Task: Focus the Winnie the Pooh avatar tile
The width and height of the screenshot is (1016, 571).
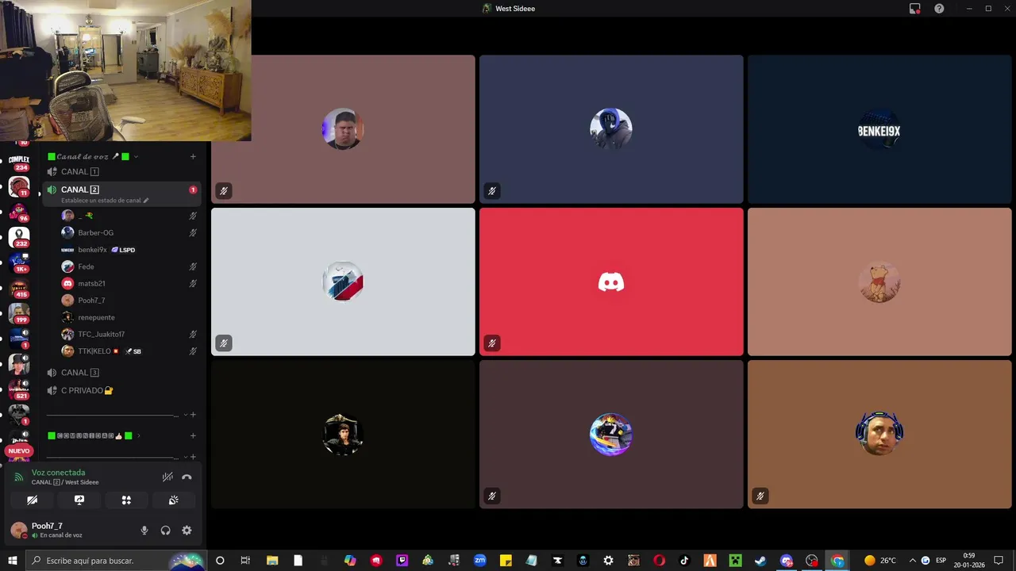Action: (x=879, y=282)
